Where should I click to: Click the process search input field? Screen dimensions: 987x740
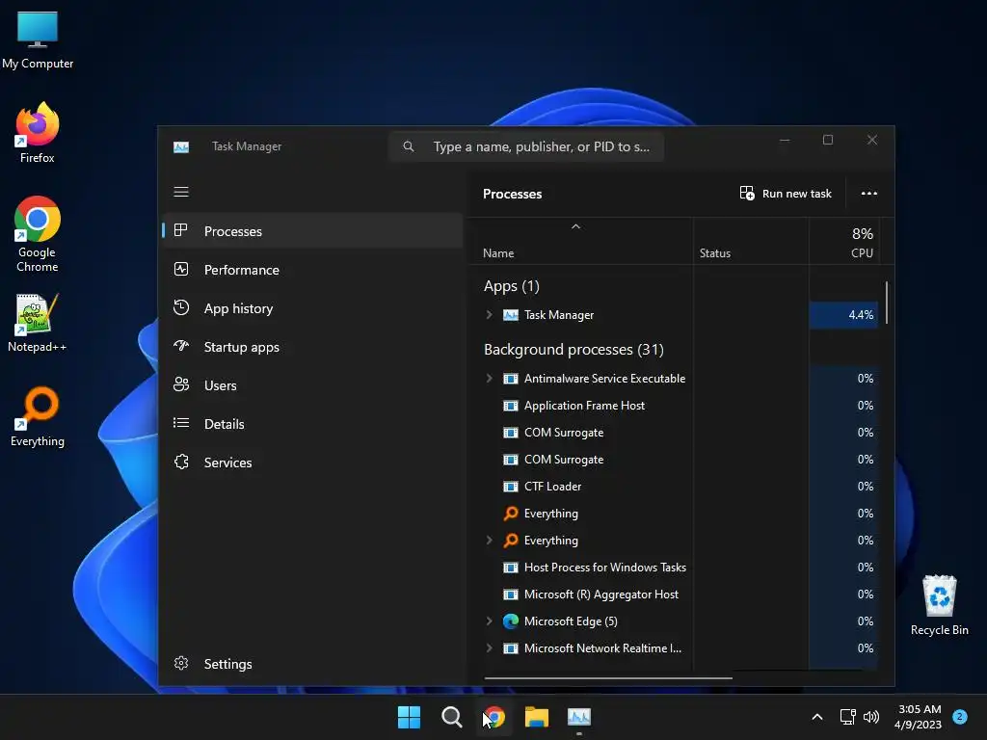click(x=526, y=146)
